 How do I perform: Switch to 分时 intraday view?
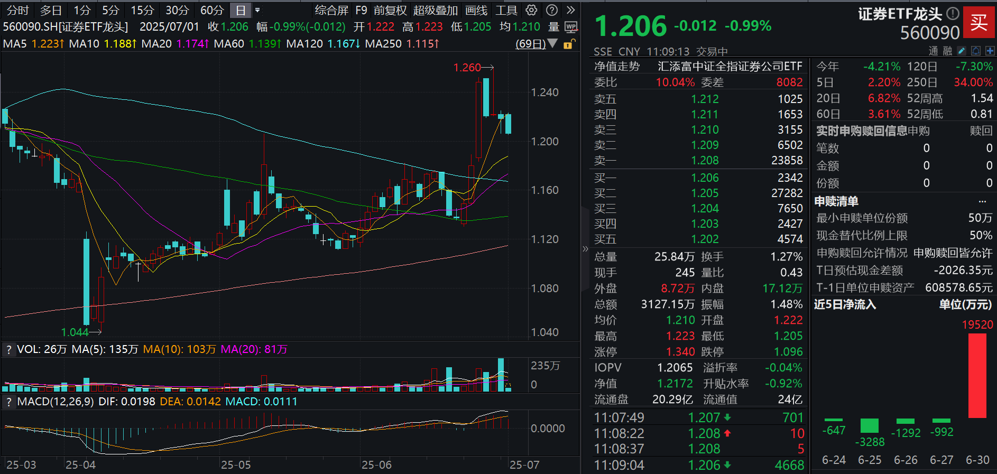coord(18,10)
